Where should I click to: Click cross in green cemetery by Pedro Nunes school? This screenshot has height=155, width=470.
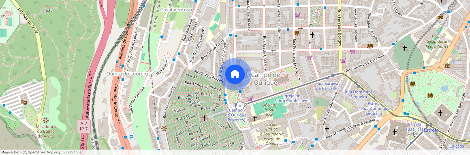[405, 48]
